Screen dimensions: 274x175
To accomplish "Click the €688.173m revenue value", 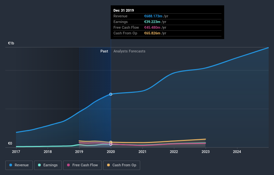I will [x=153, y=16].
